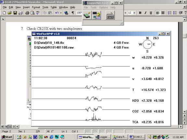Open the Zoom percentage combo box

[79, 13]
